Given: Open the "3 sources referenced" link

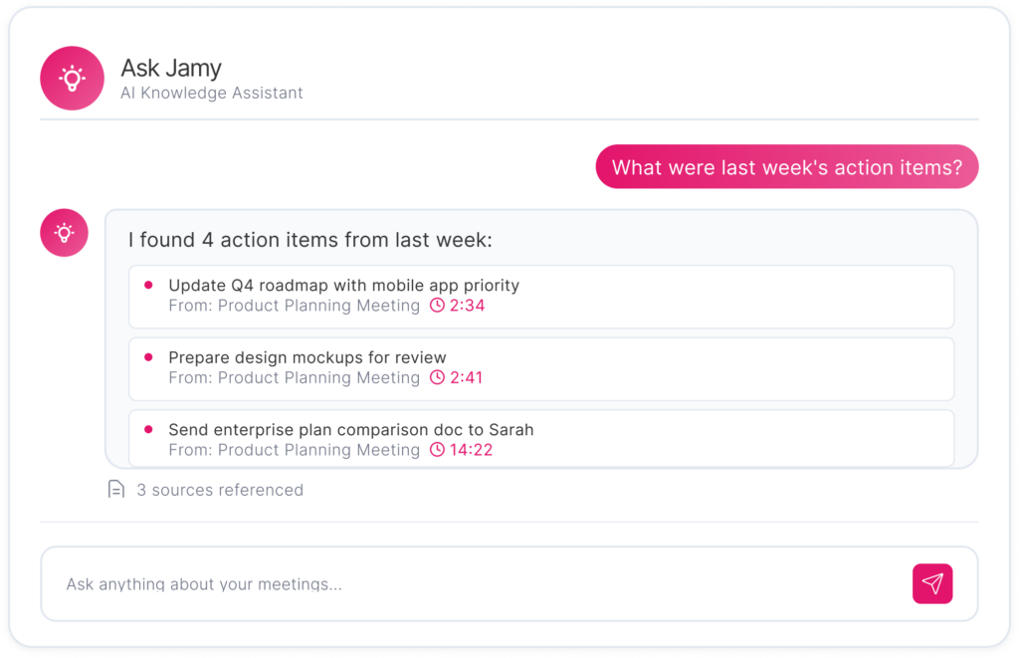Looking at the screenshot, I should (219, 490).
